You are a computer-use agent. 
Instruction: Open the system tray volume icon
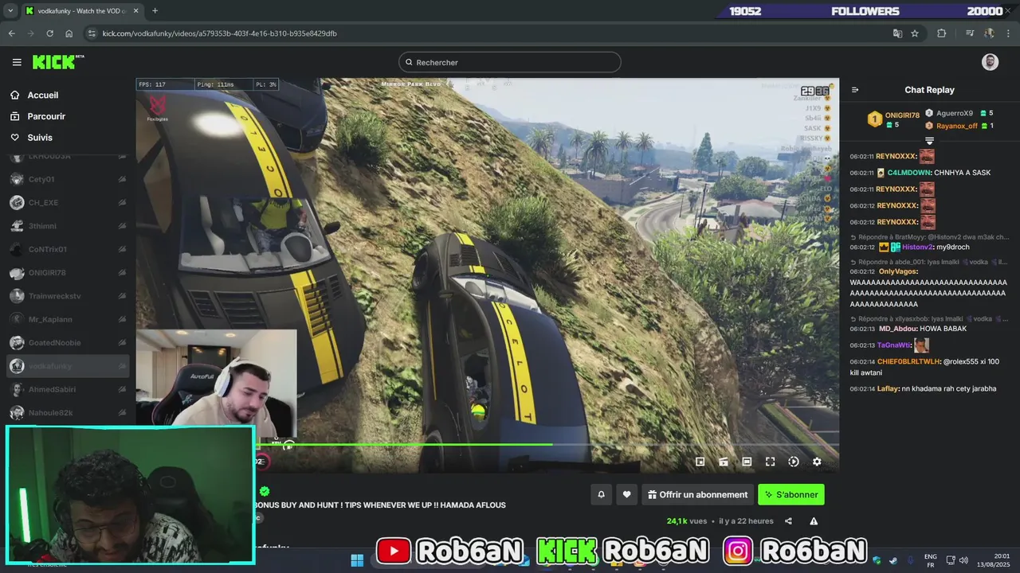(x=963, y=560)
